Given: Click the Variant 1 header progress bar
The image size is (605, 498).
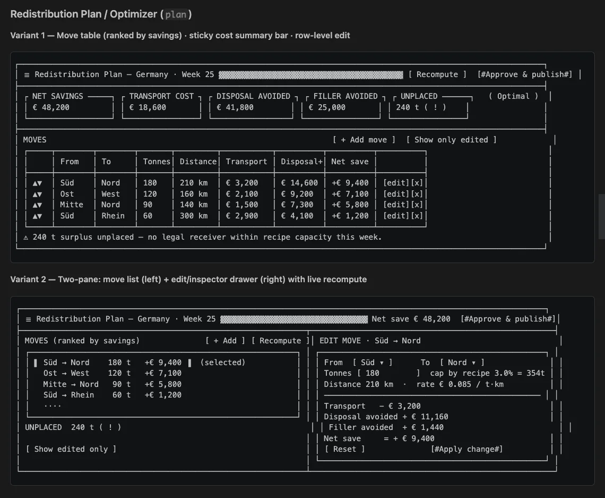Looking at the screenshot, I should [310, 74].
